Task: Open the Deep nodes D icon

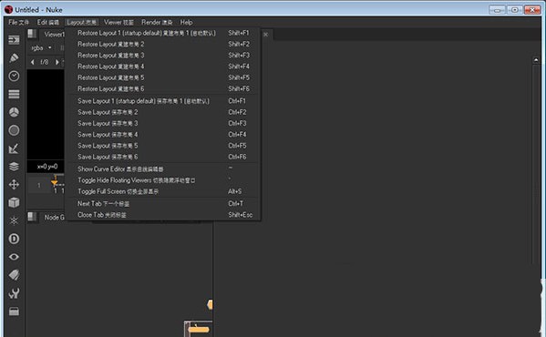Action: coord(14,239)
